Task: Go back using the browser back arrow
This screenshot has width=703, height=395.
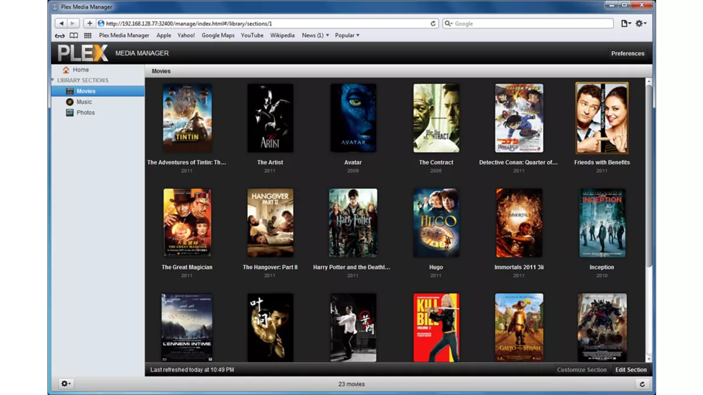Action: pyautogui.click(x=60, y=23)
